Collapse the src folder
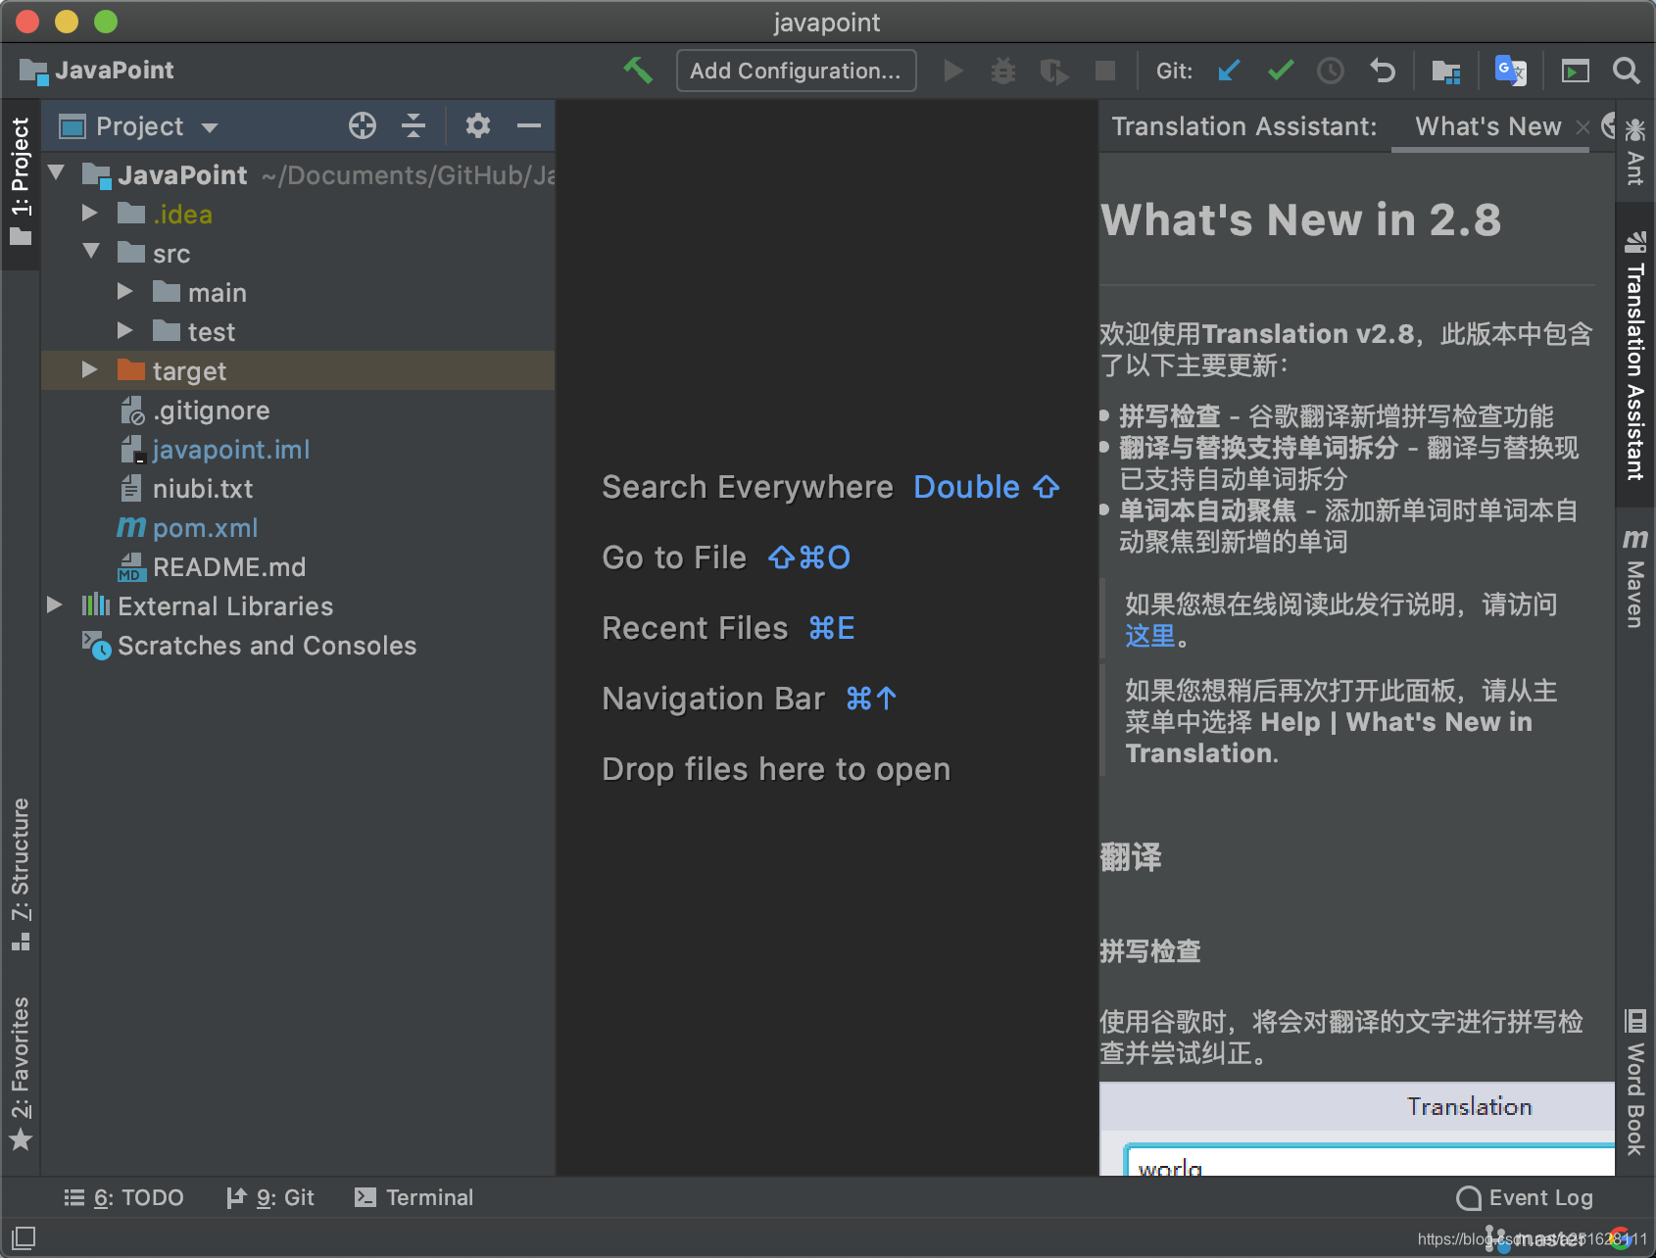Screen dimensions: 1656x1258 91,252
